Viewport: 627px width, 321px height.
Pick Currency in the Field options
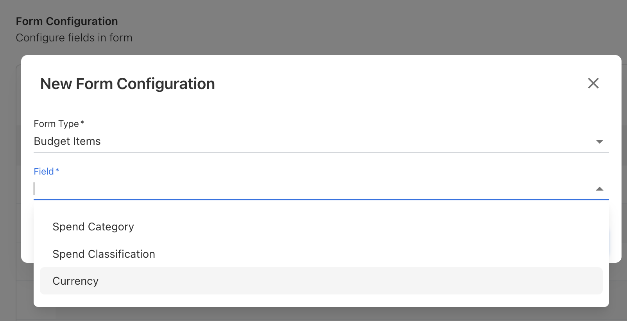click(x=76, y=281)
